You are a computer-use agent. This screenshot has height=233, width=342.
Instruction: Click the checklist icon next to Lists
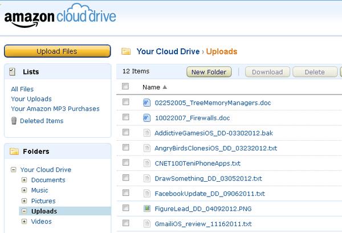[12, 72]
